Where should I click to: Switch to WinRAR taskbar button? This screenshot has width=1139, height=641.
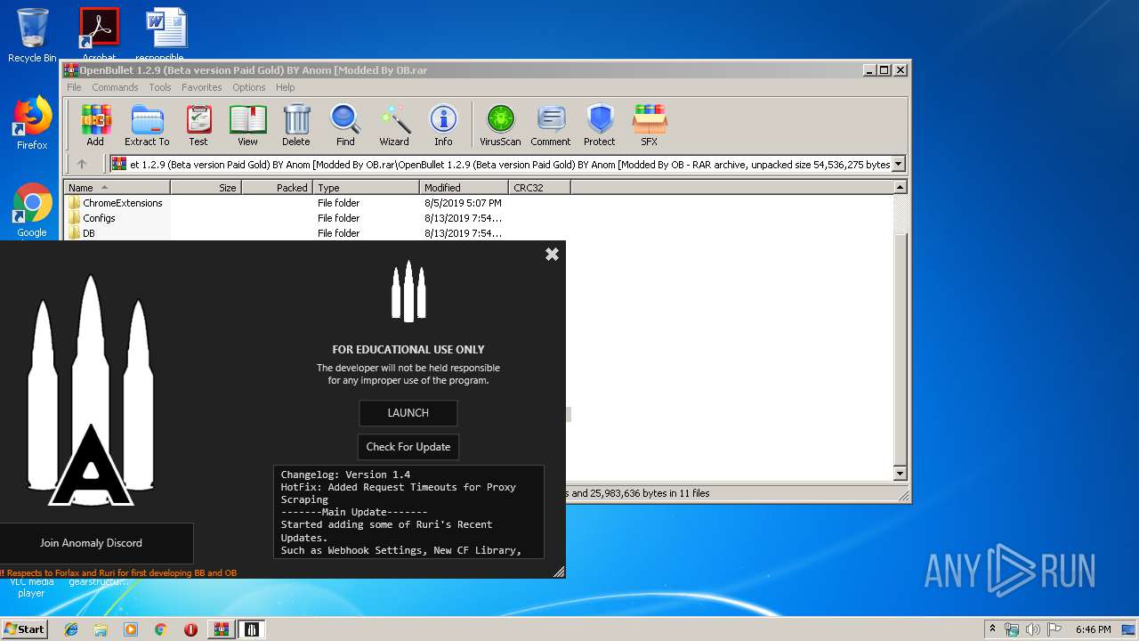pyautogui.click(x=221, y=629)
